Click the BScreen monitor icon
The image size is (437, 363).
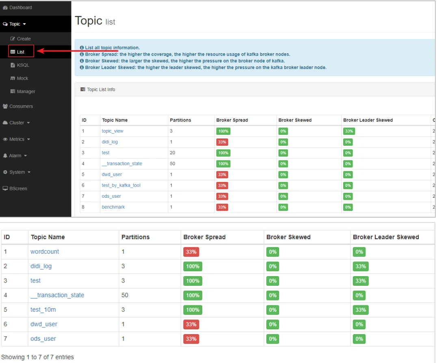click(5, 188)
